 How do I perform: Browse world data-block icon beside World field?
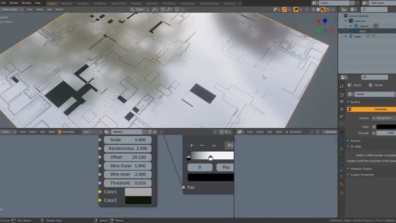[351, 94]
